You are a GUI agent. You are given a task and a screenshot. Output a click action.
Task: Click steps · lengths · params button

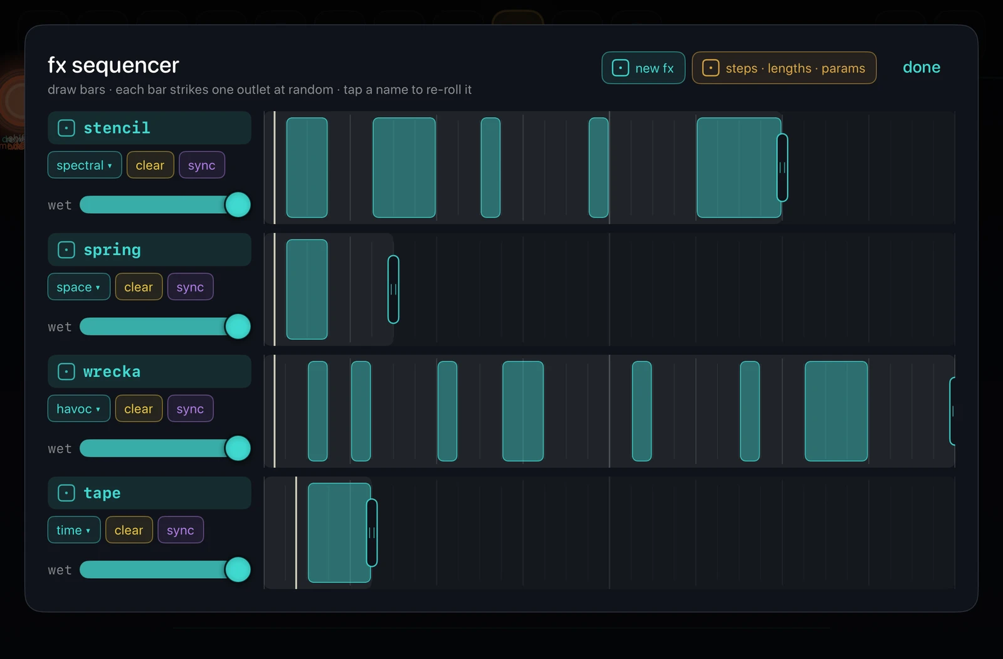[784, 68]
